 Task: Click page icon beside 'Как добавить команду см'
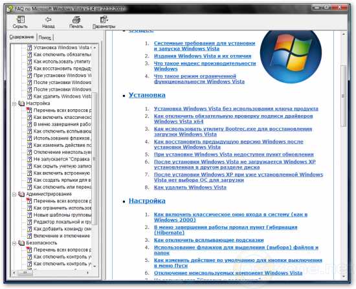(x=30, y=229)
